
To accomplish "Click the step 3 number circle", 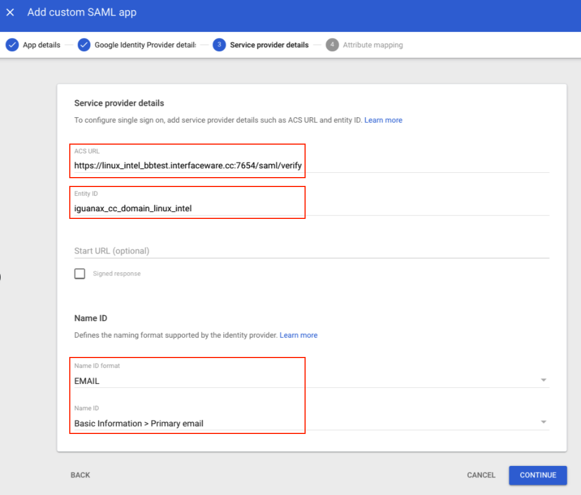I will [219, 45].
